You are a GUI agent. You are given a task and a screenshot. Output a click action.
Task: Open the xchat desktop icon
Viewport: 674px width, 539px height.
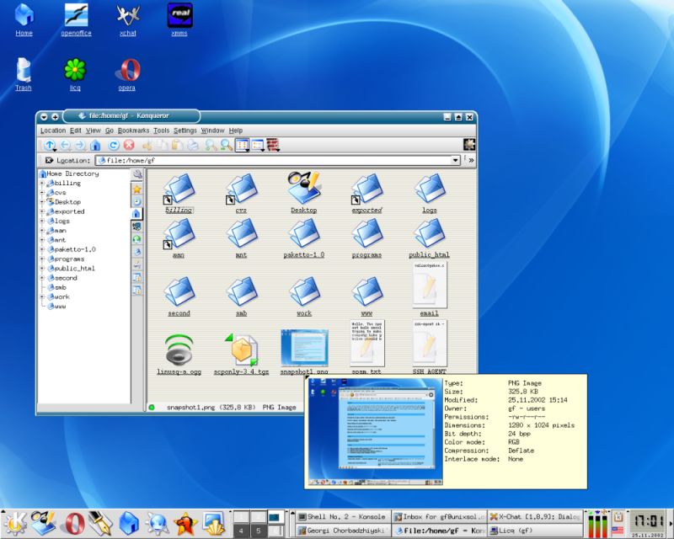tap(127, 16)
